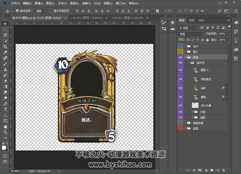
Task: Hide the 技能描述 text layer
Action: [x=180, y=79]
